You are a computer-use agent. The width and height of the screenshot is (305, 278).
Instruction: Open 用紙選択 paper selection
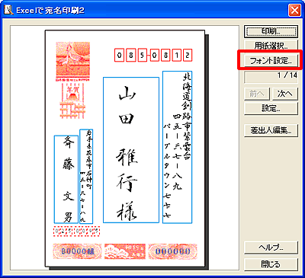(271, 46)
